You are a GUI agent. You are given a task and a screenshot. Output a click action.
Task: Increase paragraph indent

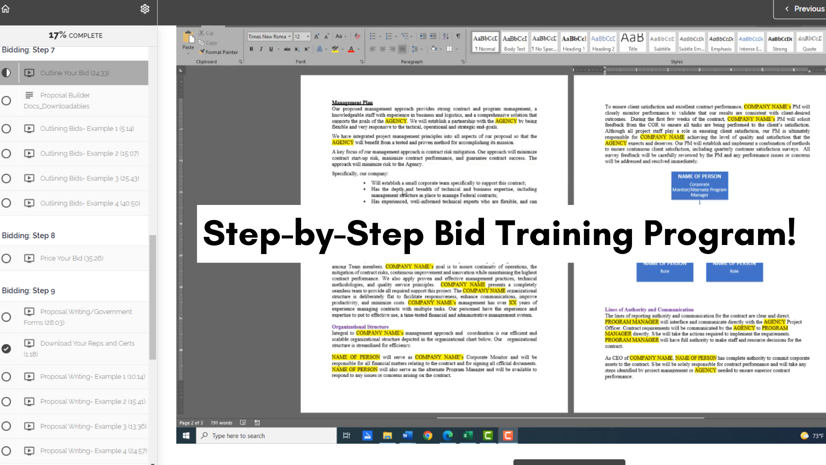pos(433,36)
